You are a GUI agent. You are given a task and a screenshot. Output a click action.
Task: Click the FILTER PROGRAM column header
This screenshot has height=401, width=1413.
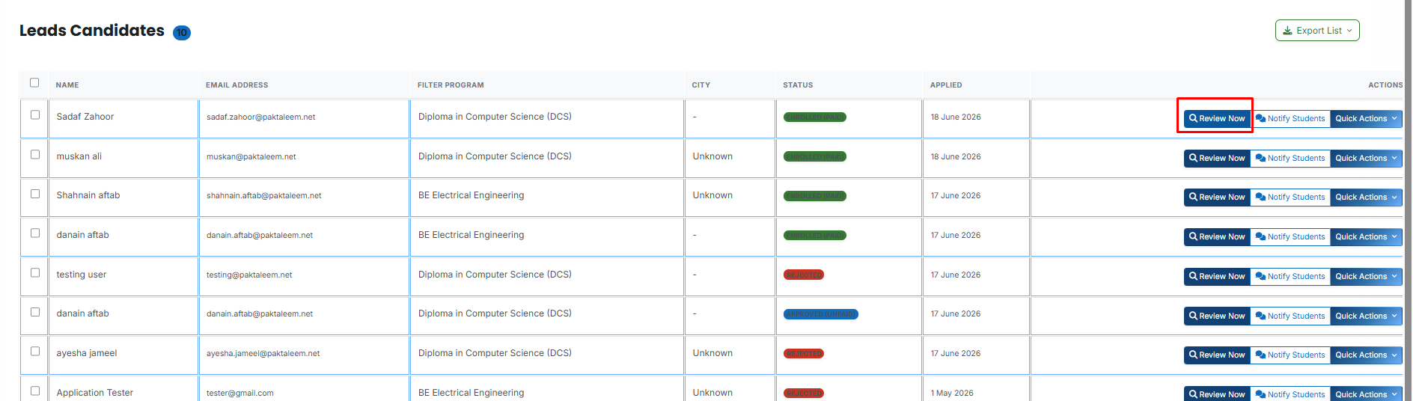(x=451, y=85)
